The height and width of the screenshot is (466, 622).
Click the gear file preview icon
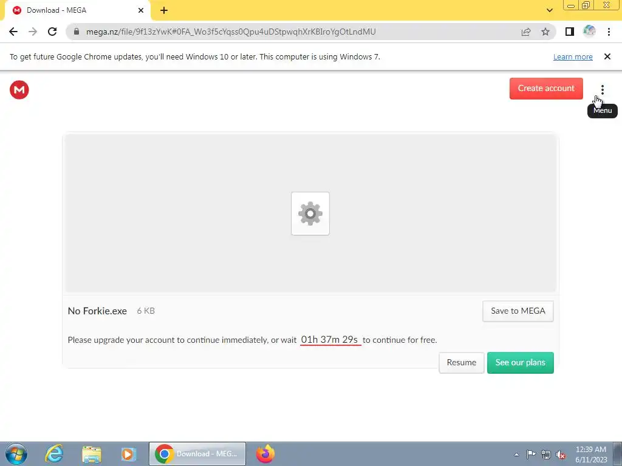click(x=310, y=214)
